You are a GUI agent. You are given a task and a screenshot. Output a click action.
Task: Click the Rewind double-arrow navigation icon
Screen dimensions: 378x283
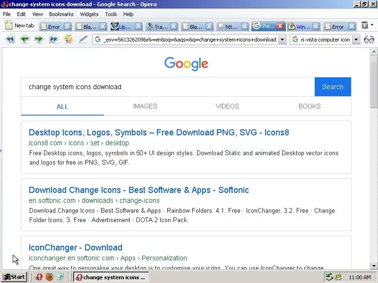click(x=10, y=39)
